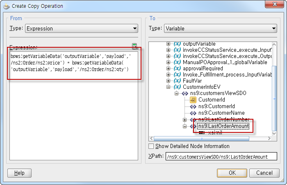Screen dimensions: 287x185
Task: Expand the invokeCCStatusService_execute_Input node
Action: [x=168, y=50]
